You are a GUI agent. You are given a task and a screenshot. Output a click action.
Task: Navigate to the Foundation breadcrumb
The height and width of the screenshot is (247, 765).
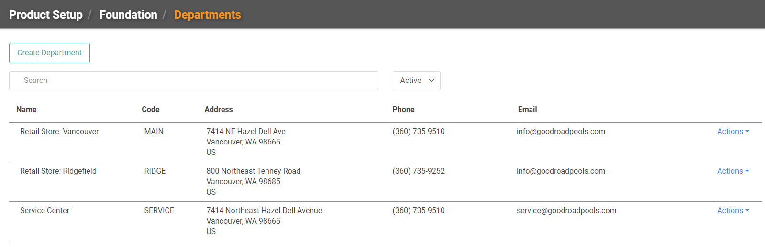(128, 15)
